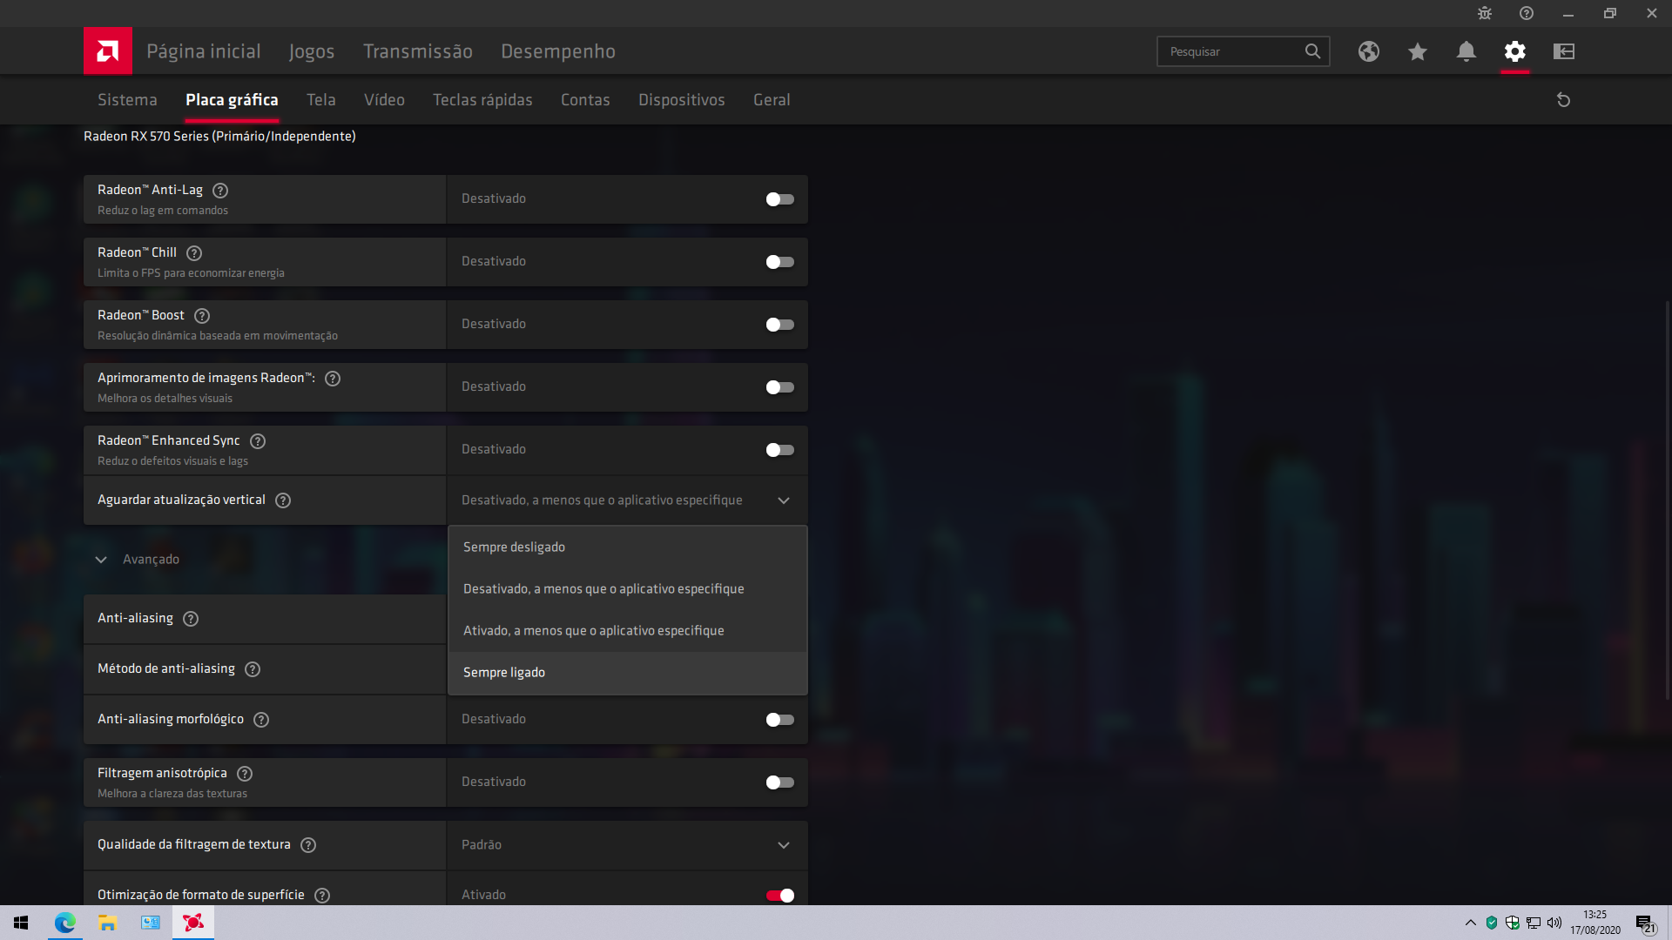Switch to the Dispositivos tab
Screen dimensions: 1672x940
pyautogui.click(x=682, y=100)
